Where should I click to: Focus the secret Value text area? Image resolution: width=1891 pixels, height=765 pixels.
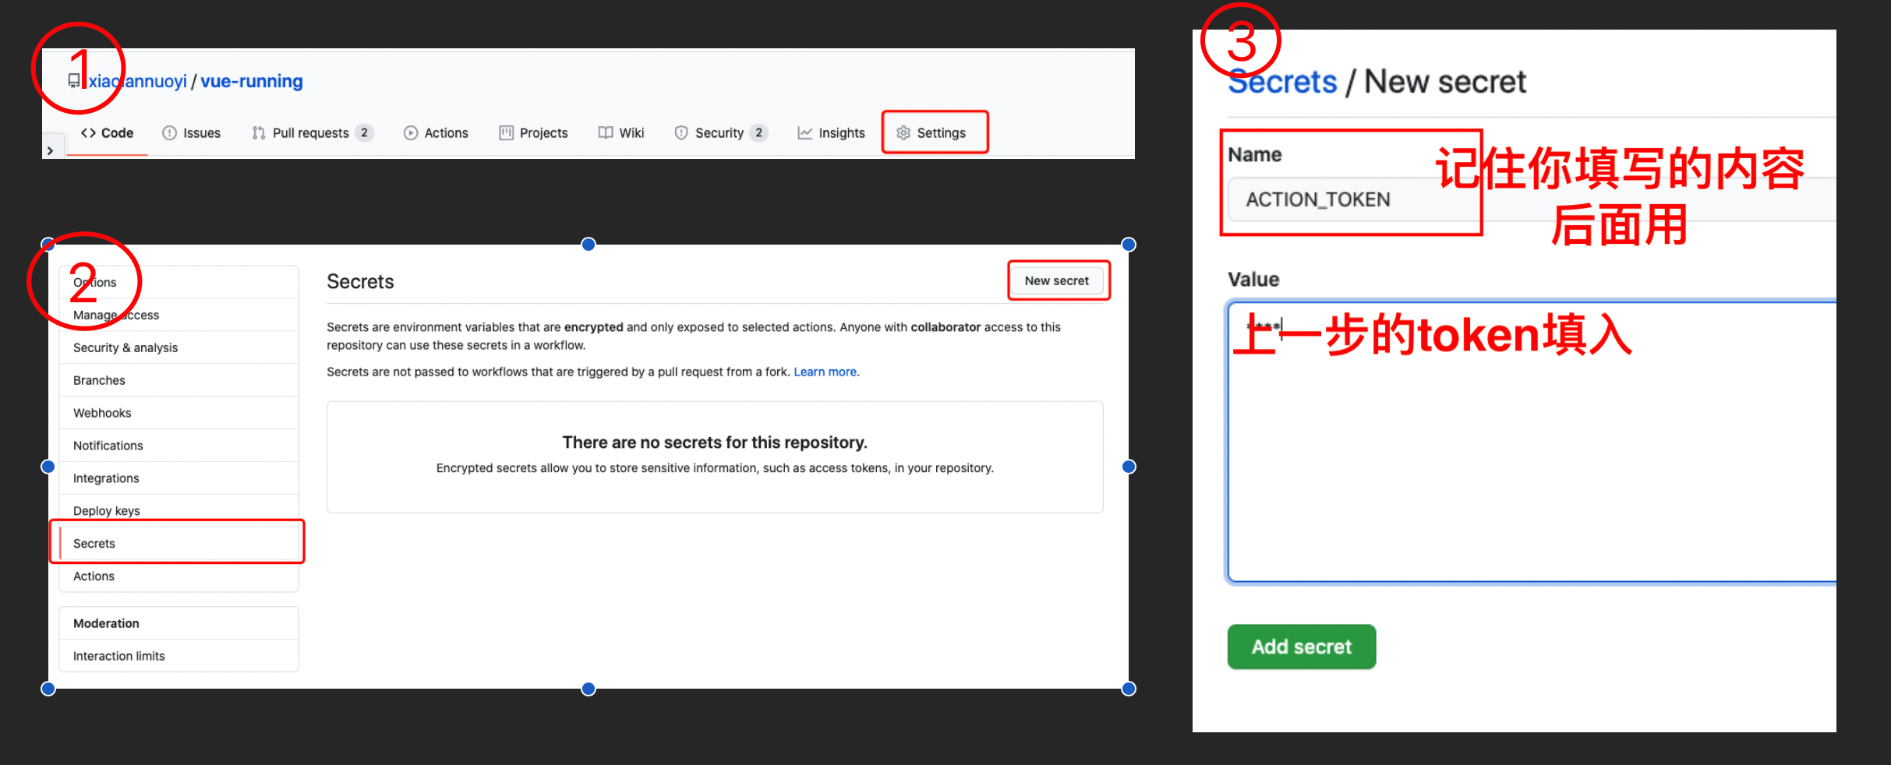pyautogui.click(x=1532, y=441)
